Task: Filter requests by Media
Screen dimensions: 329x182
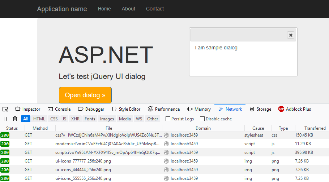Action: [x=125, y=119]
